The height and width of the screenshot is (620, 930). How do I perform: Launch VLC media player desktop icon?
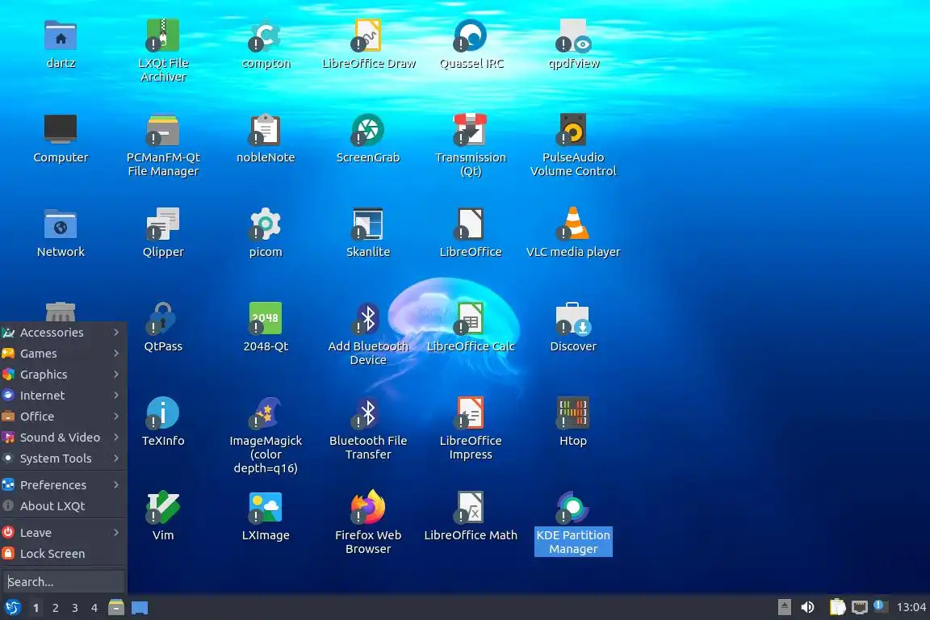click(573, 224)
